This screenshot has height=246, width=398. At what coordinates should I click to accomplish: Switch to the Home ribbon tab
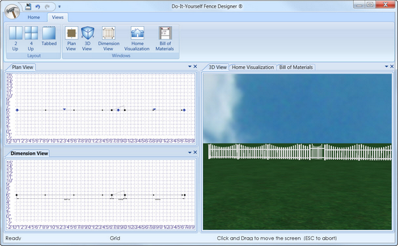[34, 17]
